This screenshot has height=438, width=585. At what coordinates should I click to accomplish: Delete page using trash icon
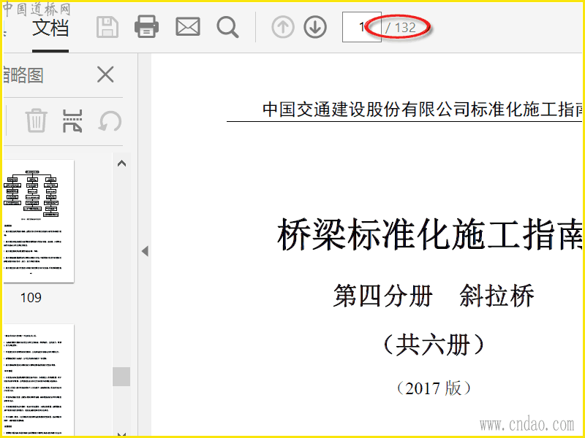(36, 120)
